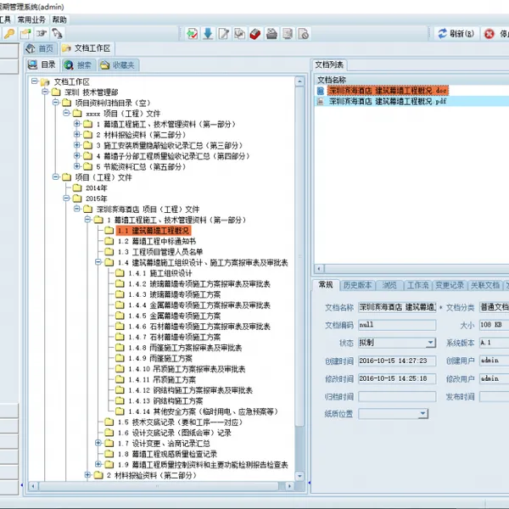
Task: Expand the 1.7 设计变更、洽商记录汇总 node
Action: coord(98,443)
